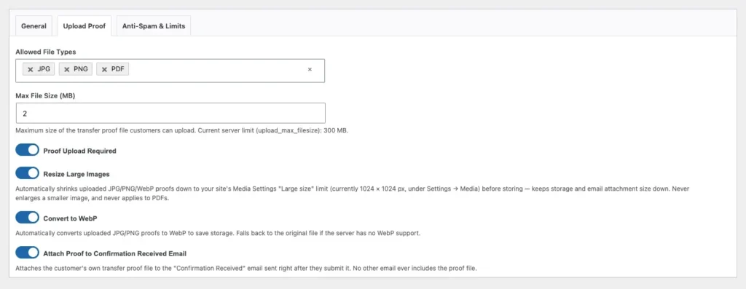Click the Resize Large Images label

(x=76, y=174)
